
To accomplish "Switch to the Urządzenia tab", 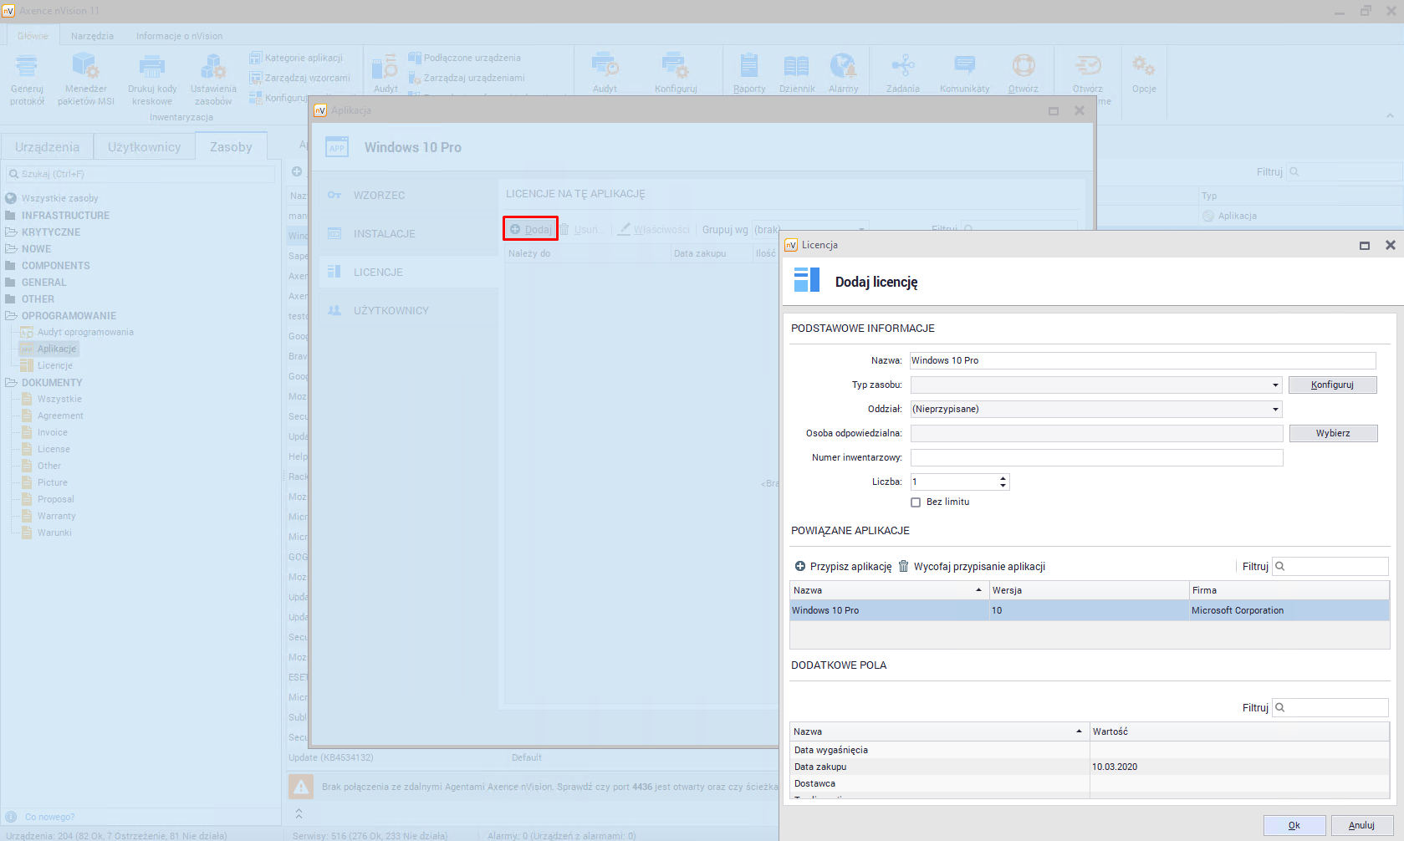I will (47, 147).
